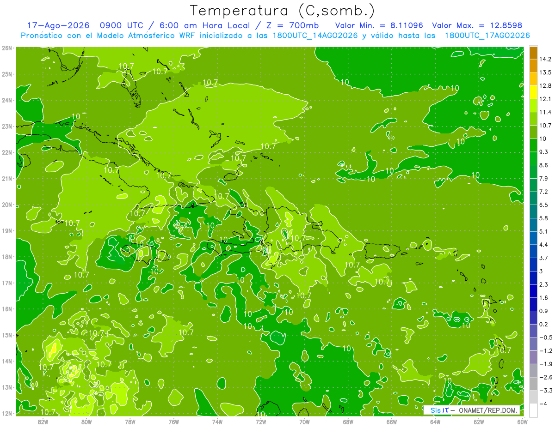
Task: Click the '74W' longitude axis label
Action: (x=217, y=422)
